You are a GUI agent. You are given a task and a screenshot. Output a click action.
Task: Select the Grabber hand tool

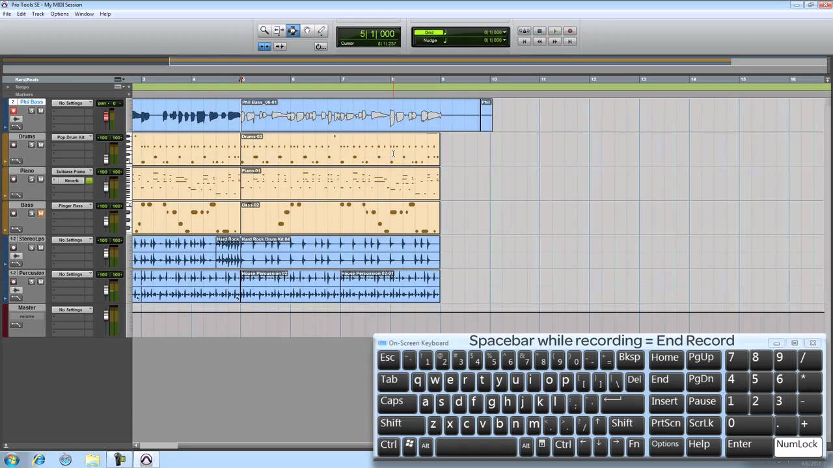(x=307, y=30)
